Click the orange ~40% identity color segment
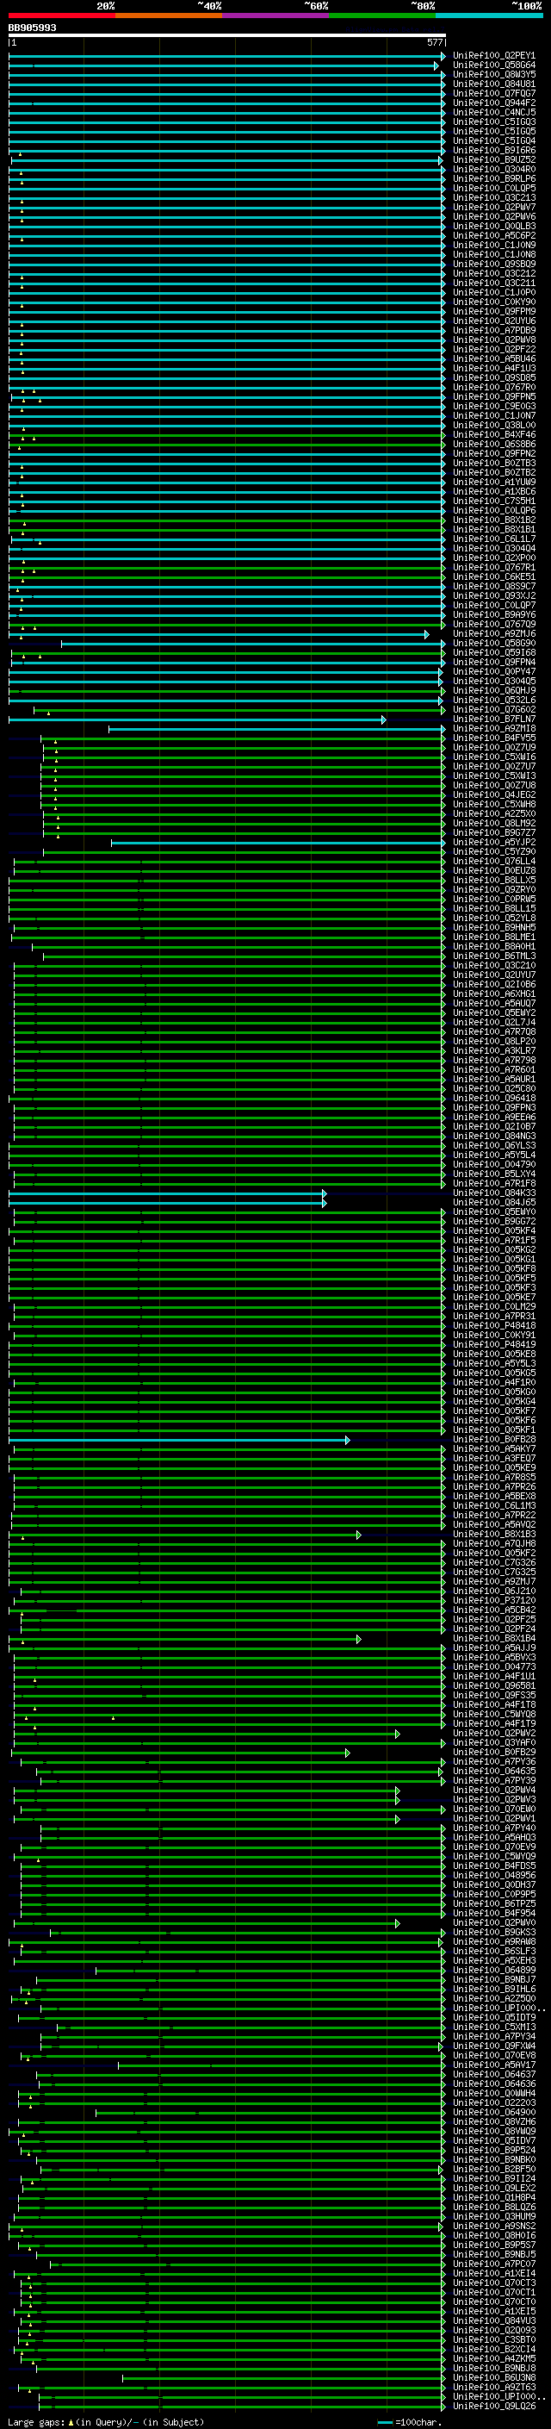Screen dimensions: 551x2429 [x=170, y=16]
